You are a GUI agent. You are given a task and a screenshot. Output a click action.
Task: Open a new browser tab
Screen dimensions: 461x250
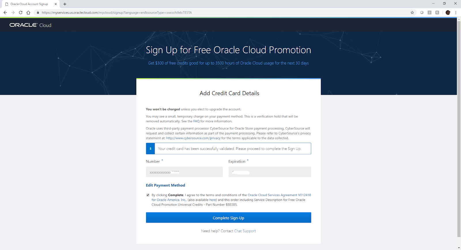tap(65, 4)
